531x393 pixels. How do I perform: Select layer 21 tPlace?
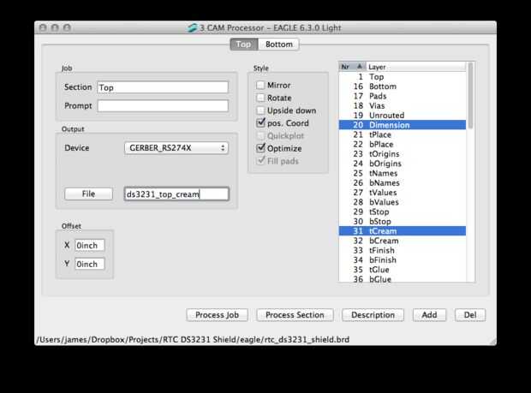click(x=403, y=134)
